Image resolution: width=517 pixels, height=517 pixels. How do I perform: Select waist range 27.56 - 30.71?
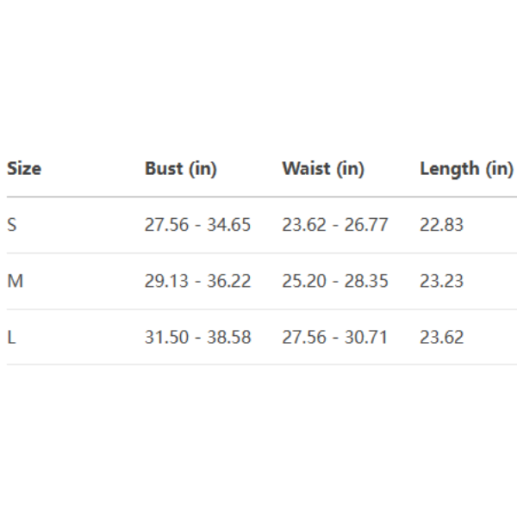[x=335, y=337]
